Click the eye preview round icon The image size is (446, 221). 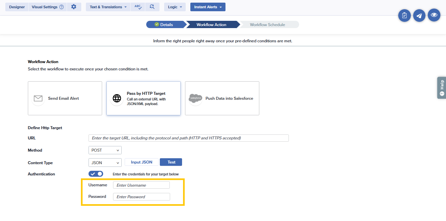coord(434,15)
